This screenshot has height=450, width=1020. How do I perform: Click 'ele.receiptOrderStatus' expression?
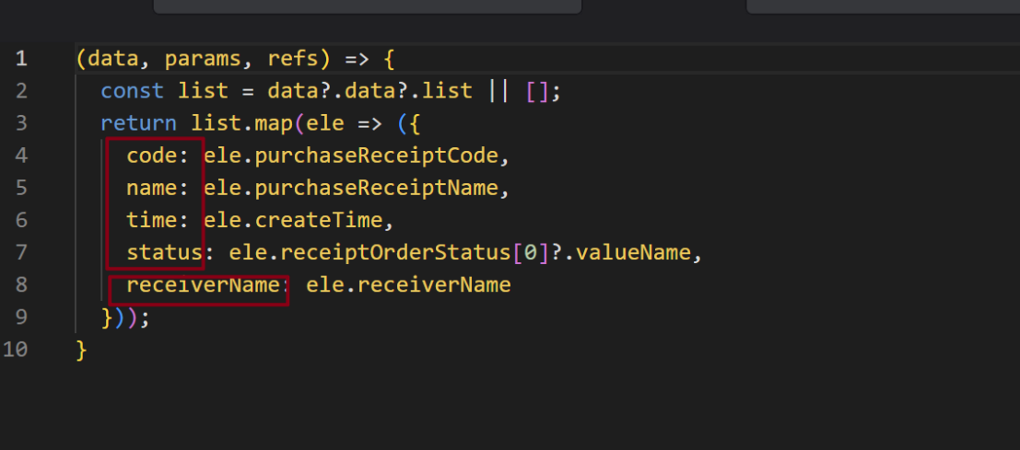pos(369,252)
